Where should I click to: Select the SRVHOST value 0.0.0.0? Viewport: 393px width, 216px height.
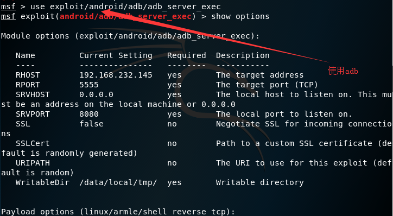(96, 95)
